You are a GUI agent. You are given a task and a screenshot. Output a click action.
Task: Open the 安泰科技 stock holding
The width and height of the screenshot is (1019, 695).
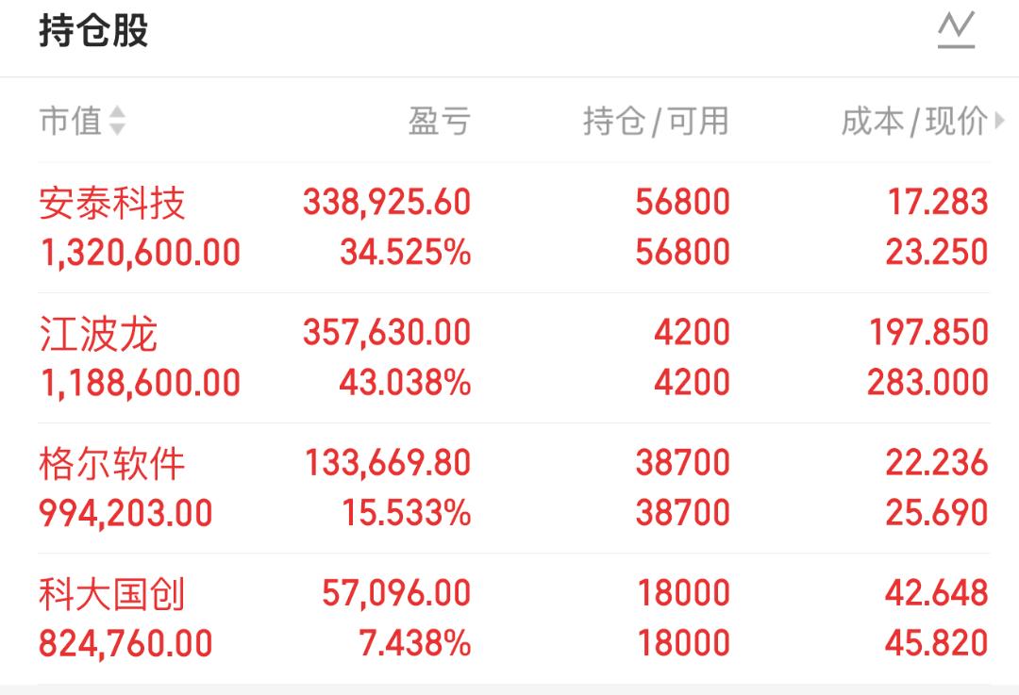(112, 203)
